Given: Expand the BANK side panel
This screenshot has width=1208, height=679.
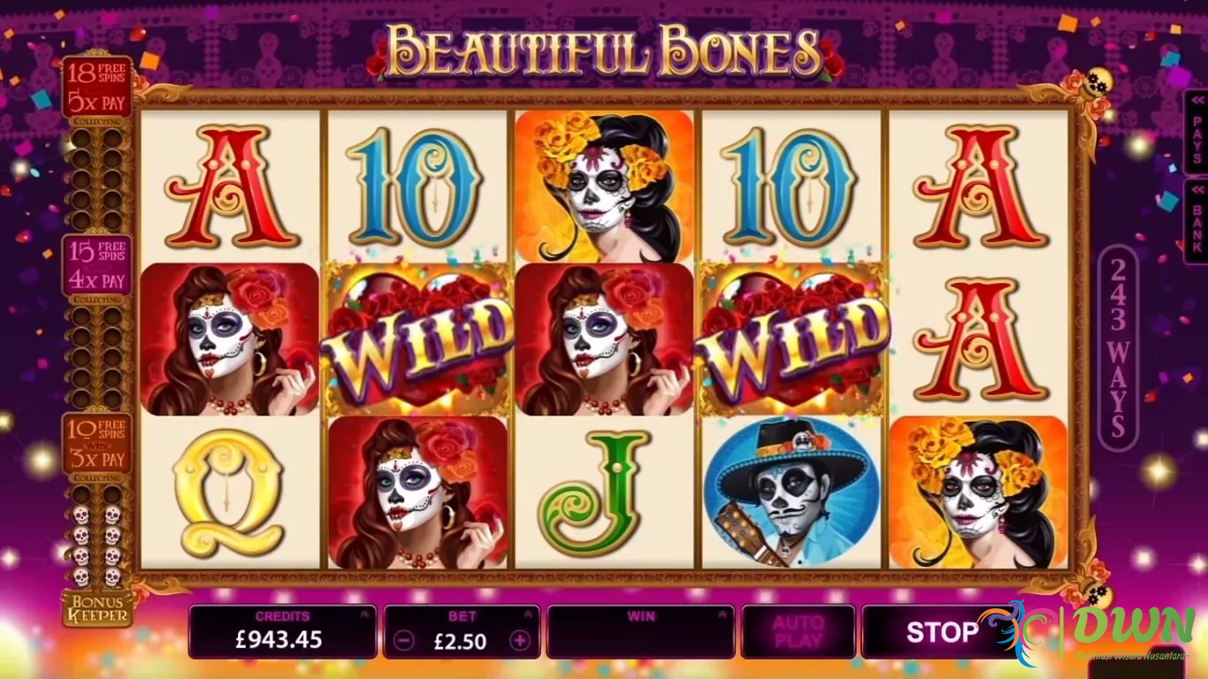Looking at the screenshot, I should 1197,221.
